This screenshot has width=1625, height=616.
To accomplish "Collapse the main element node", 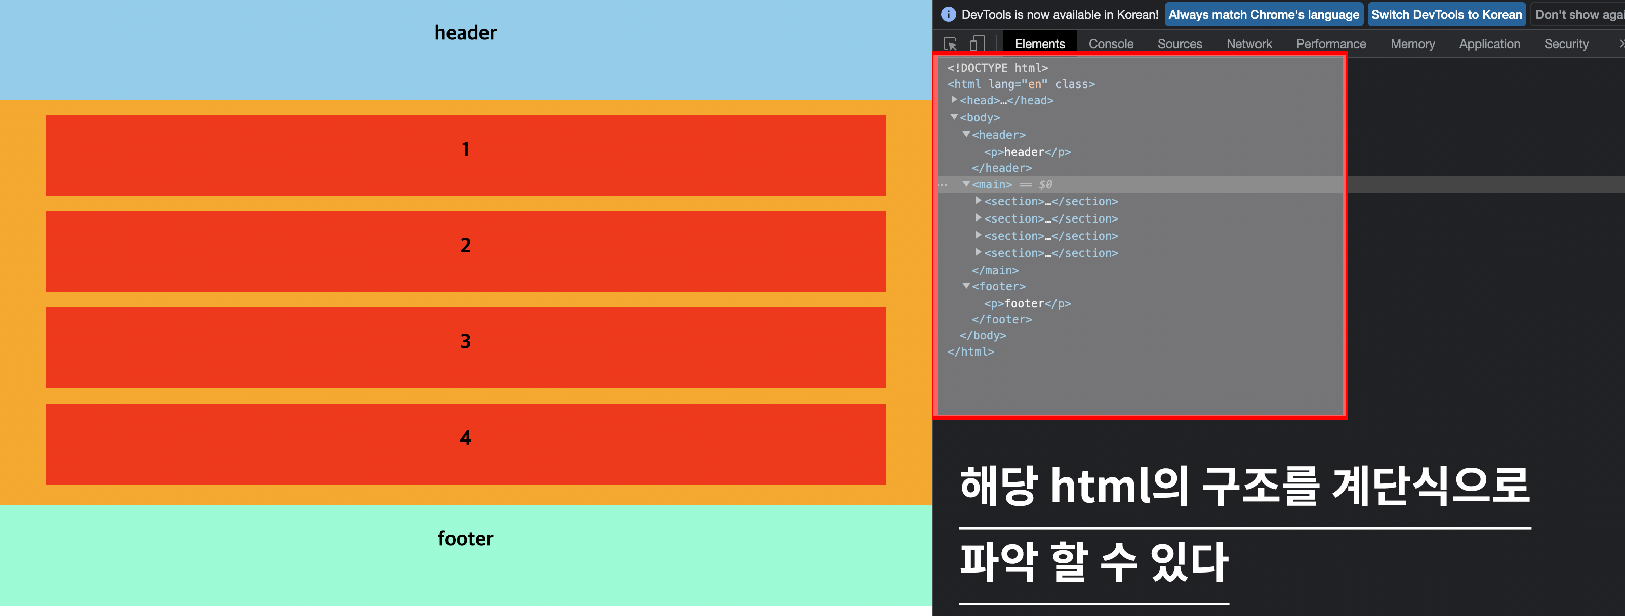I will click(966, 184).
